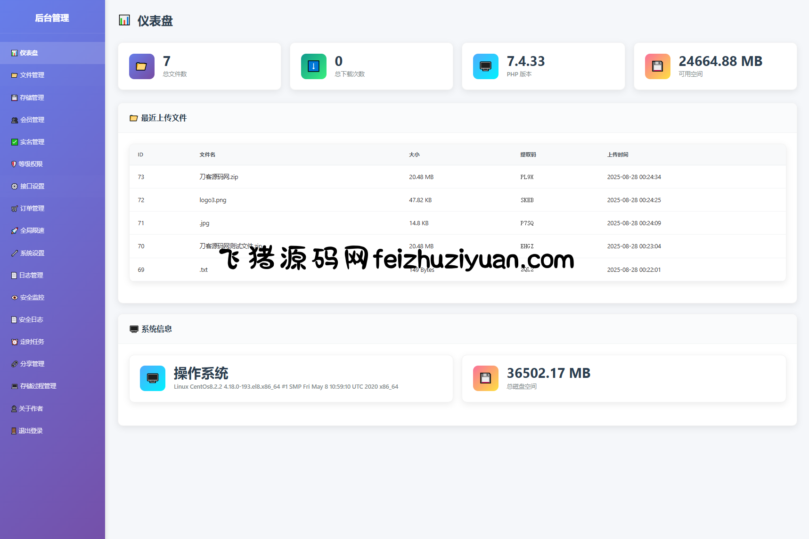Click the folder icon on total files card
The height and width of the screenshot is (539, 809).
coord(141,66)
